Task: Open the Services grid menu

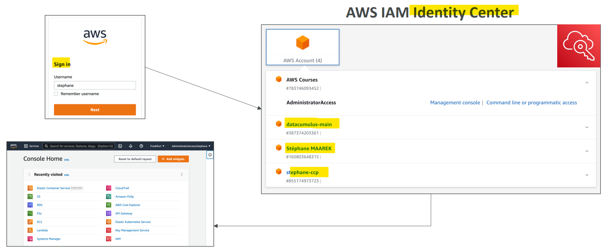Action: 32,146
